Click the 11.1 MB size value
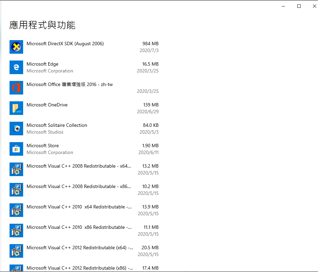The image size is (318, 272). click(x=151, y=227)
